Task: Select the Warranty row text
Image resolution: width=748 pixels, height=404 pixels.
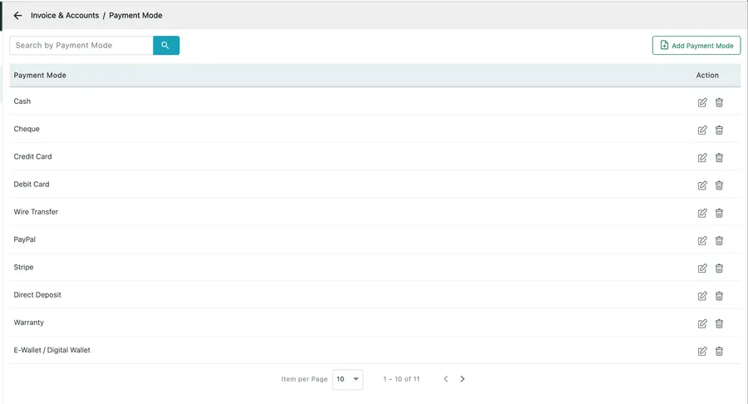Action: [x=28, y=323]
